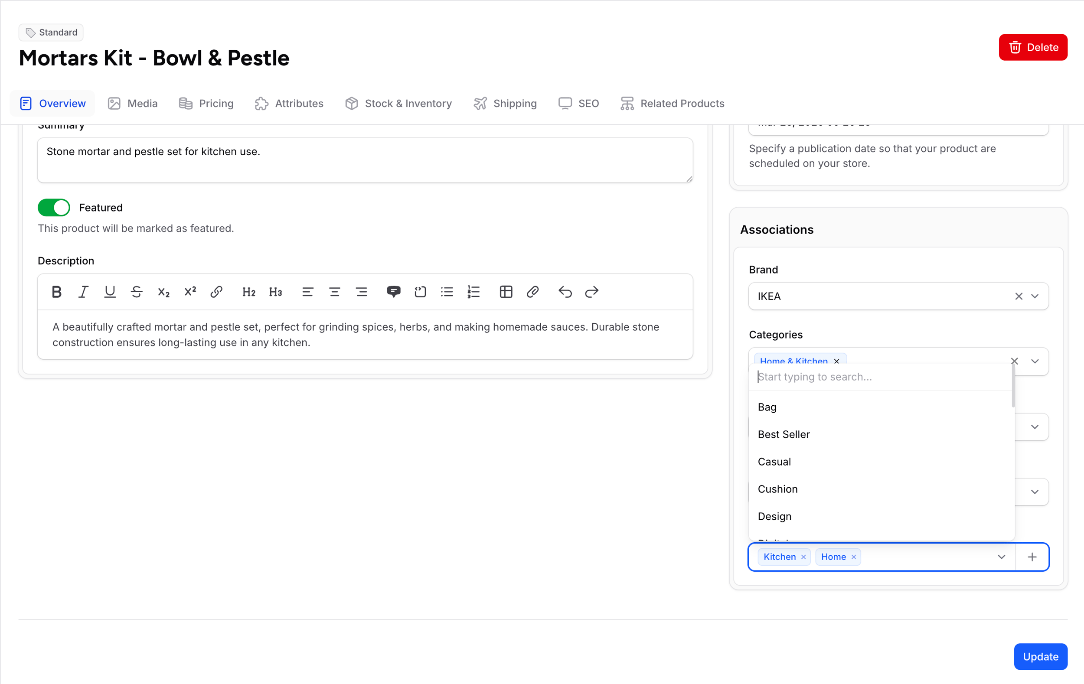The width and height of the screenshot is (1084, 684).
Task: Click inside the description text body
Action: tap(365, 335)
